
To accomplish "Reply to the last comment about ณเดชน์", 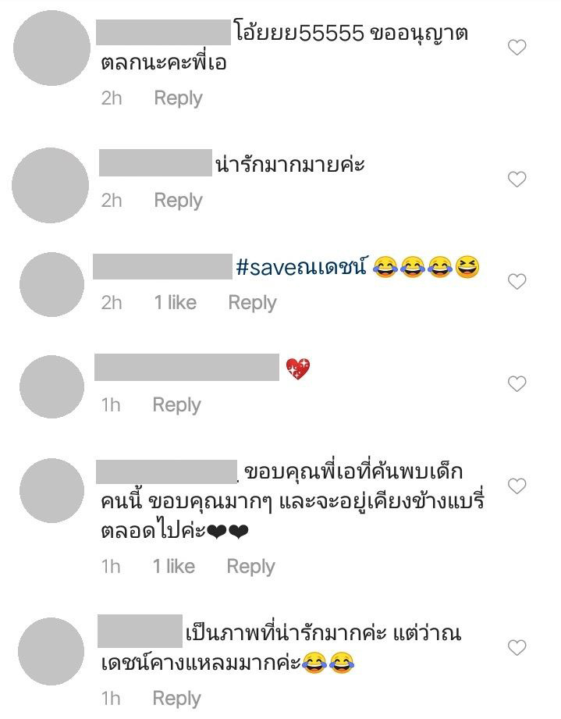I will click(x=177, y=699).
